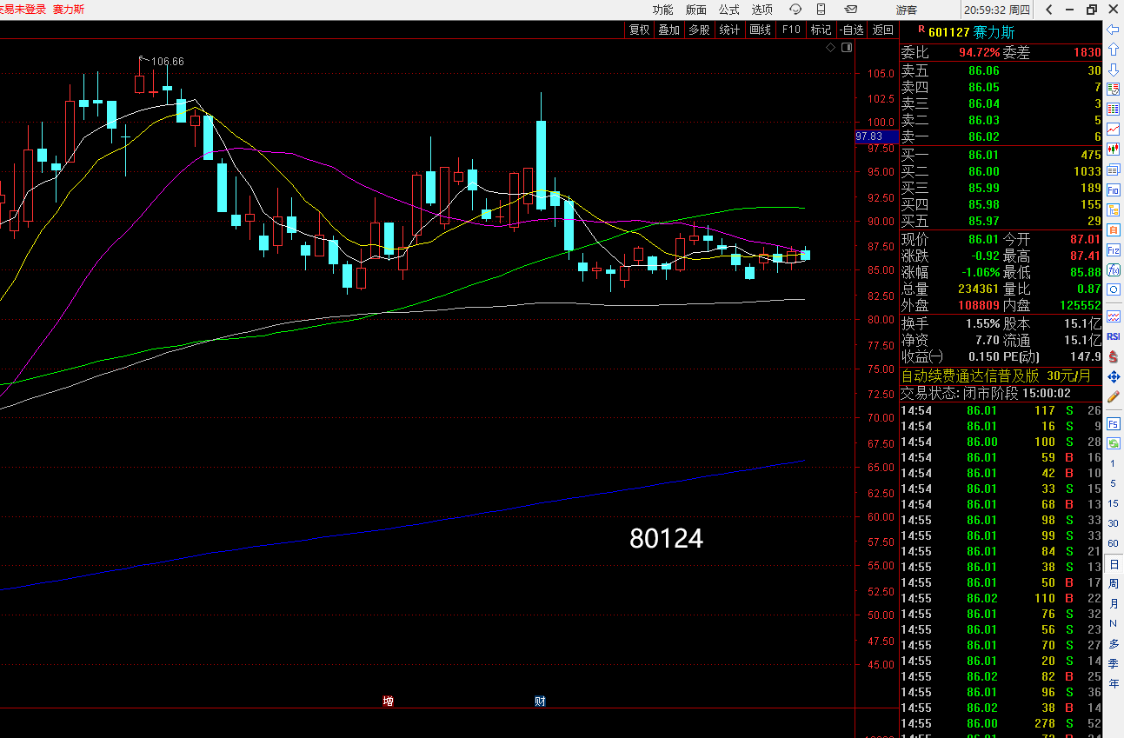Click the 委比 value 94.72%

click(x=979, y=53)
